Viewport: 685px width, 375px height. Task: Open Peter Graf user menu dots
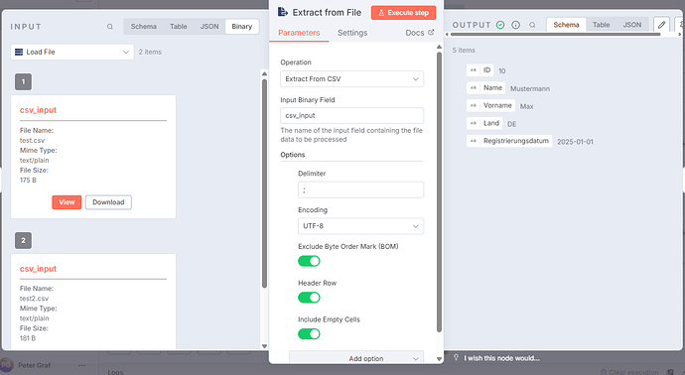pos(81,365)
